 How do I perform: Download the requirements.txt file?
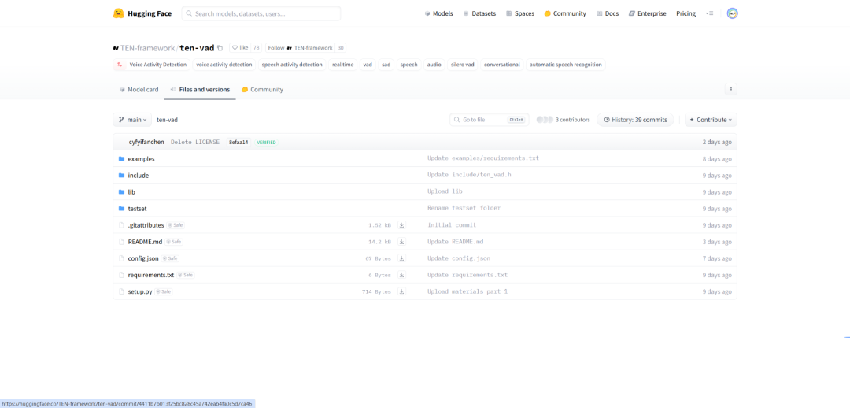point(401,275)
